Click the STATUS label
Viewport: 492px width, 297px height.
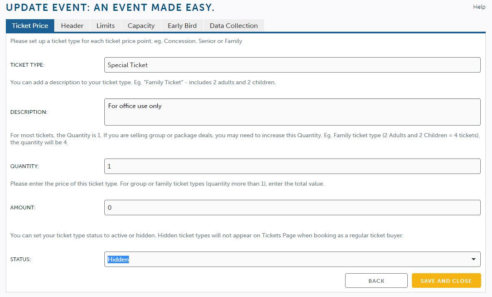20,259
